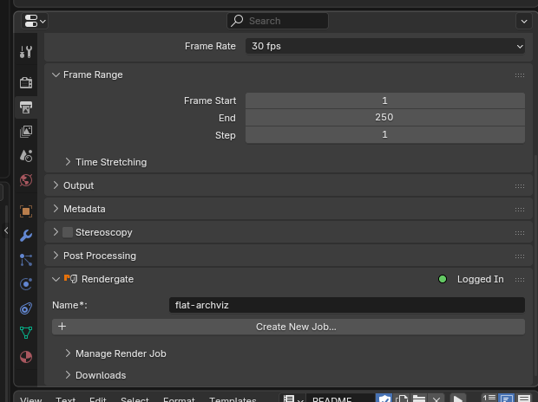
Task: Open the Object Data properties tab
Action: [x=26, y=333]
